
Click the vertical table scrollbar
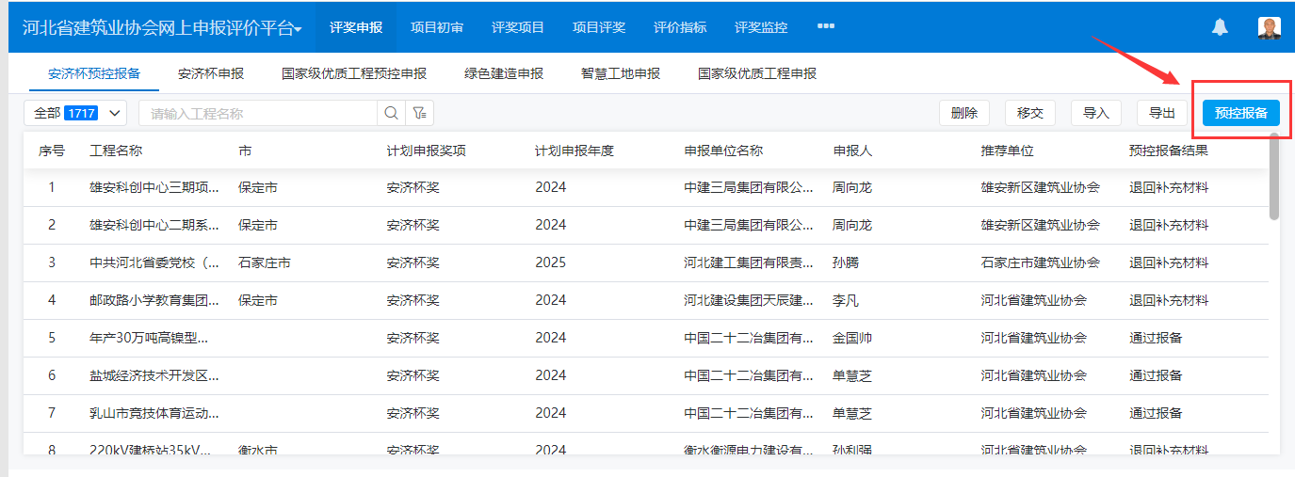coord(1273,179)
